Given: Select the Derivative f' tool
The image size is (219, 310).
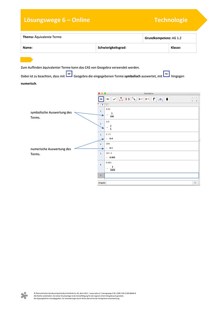Looking at the screenshot, I should [x=154, y=99].
